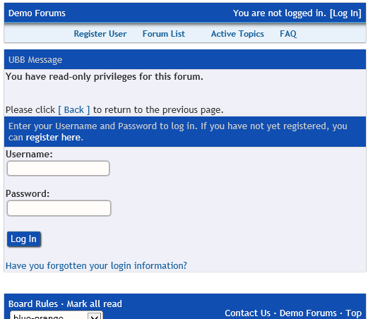Focus the Username input field
Image resolution: width=368 pixels, height=319 pixels.
(x=58, y=168)
